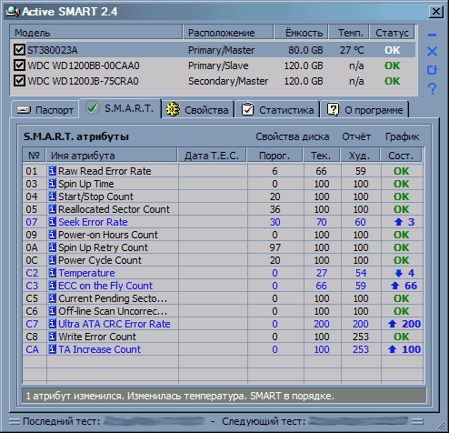449x433 pixels.
Task: Toggle the WDC WD1200BB-00CAA0 checkbox
Action: [x=19, y=65]
